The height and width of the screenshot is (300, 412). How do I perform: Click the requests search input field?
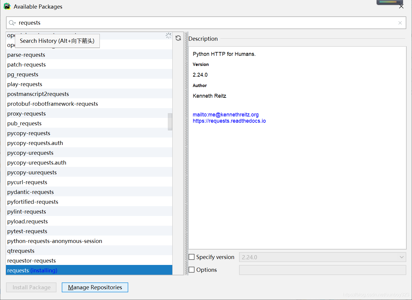pyautogui.click(x=206, y=23)
